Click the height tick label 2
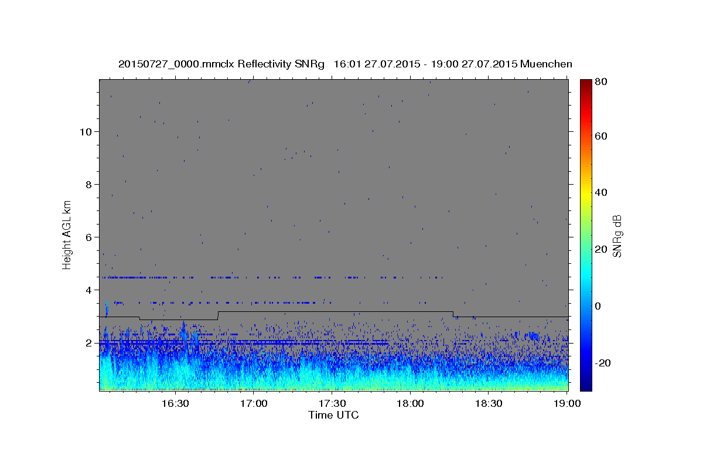Image resolution: width=703 pixels, height=469 pixels. [x=88, y=342]
